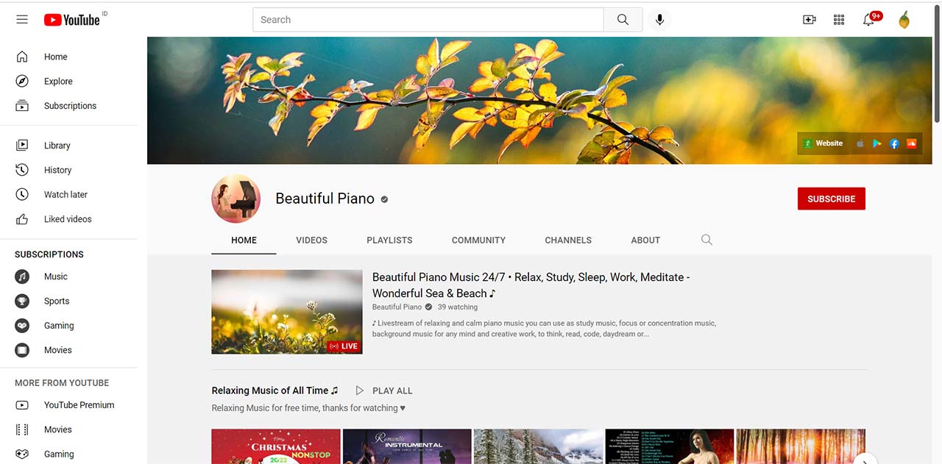Open the livestream title link
This screenshot has width=942, height=464.
pyautogui.click(x=531, y=285)
